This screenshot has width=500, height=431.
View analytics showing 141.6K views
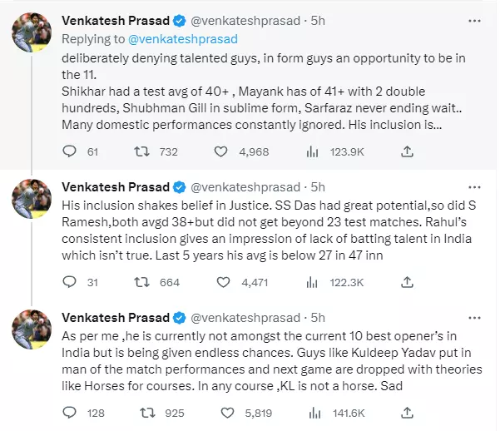pos(314,412)
